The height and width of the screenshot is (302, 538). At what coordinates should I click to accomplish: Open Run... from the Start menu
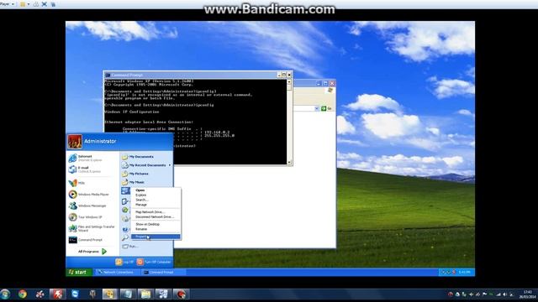(130, 246)
